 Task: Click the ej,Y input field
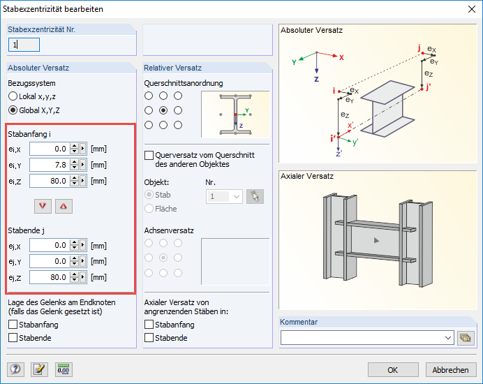pyautogui.click(x=50, y=261)
